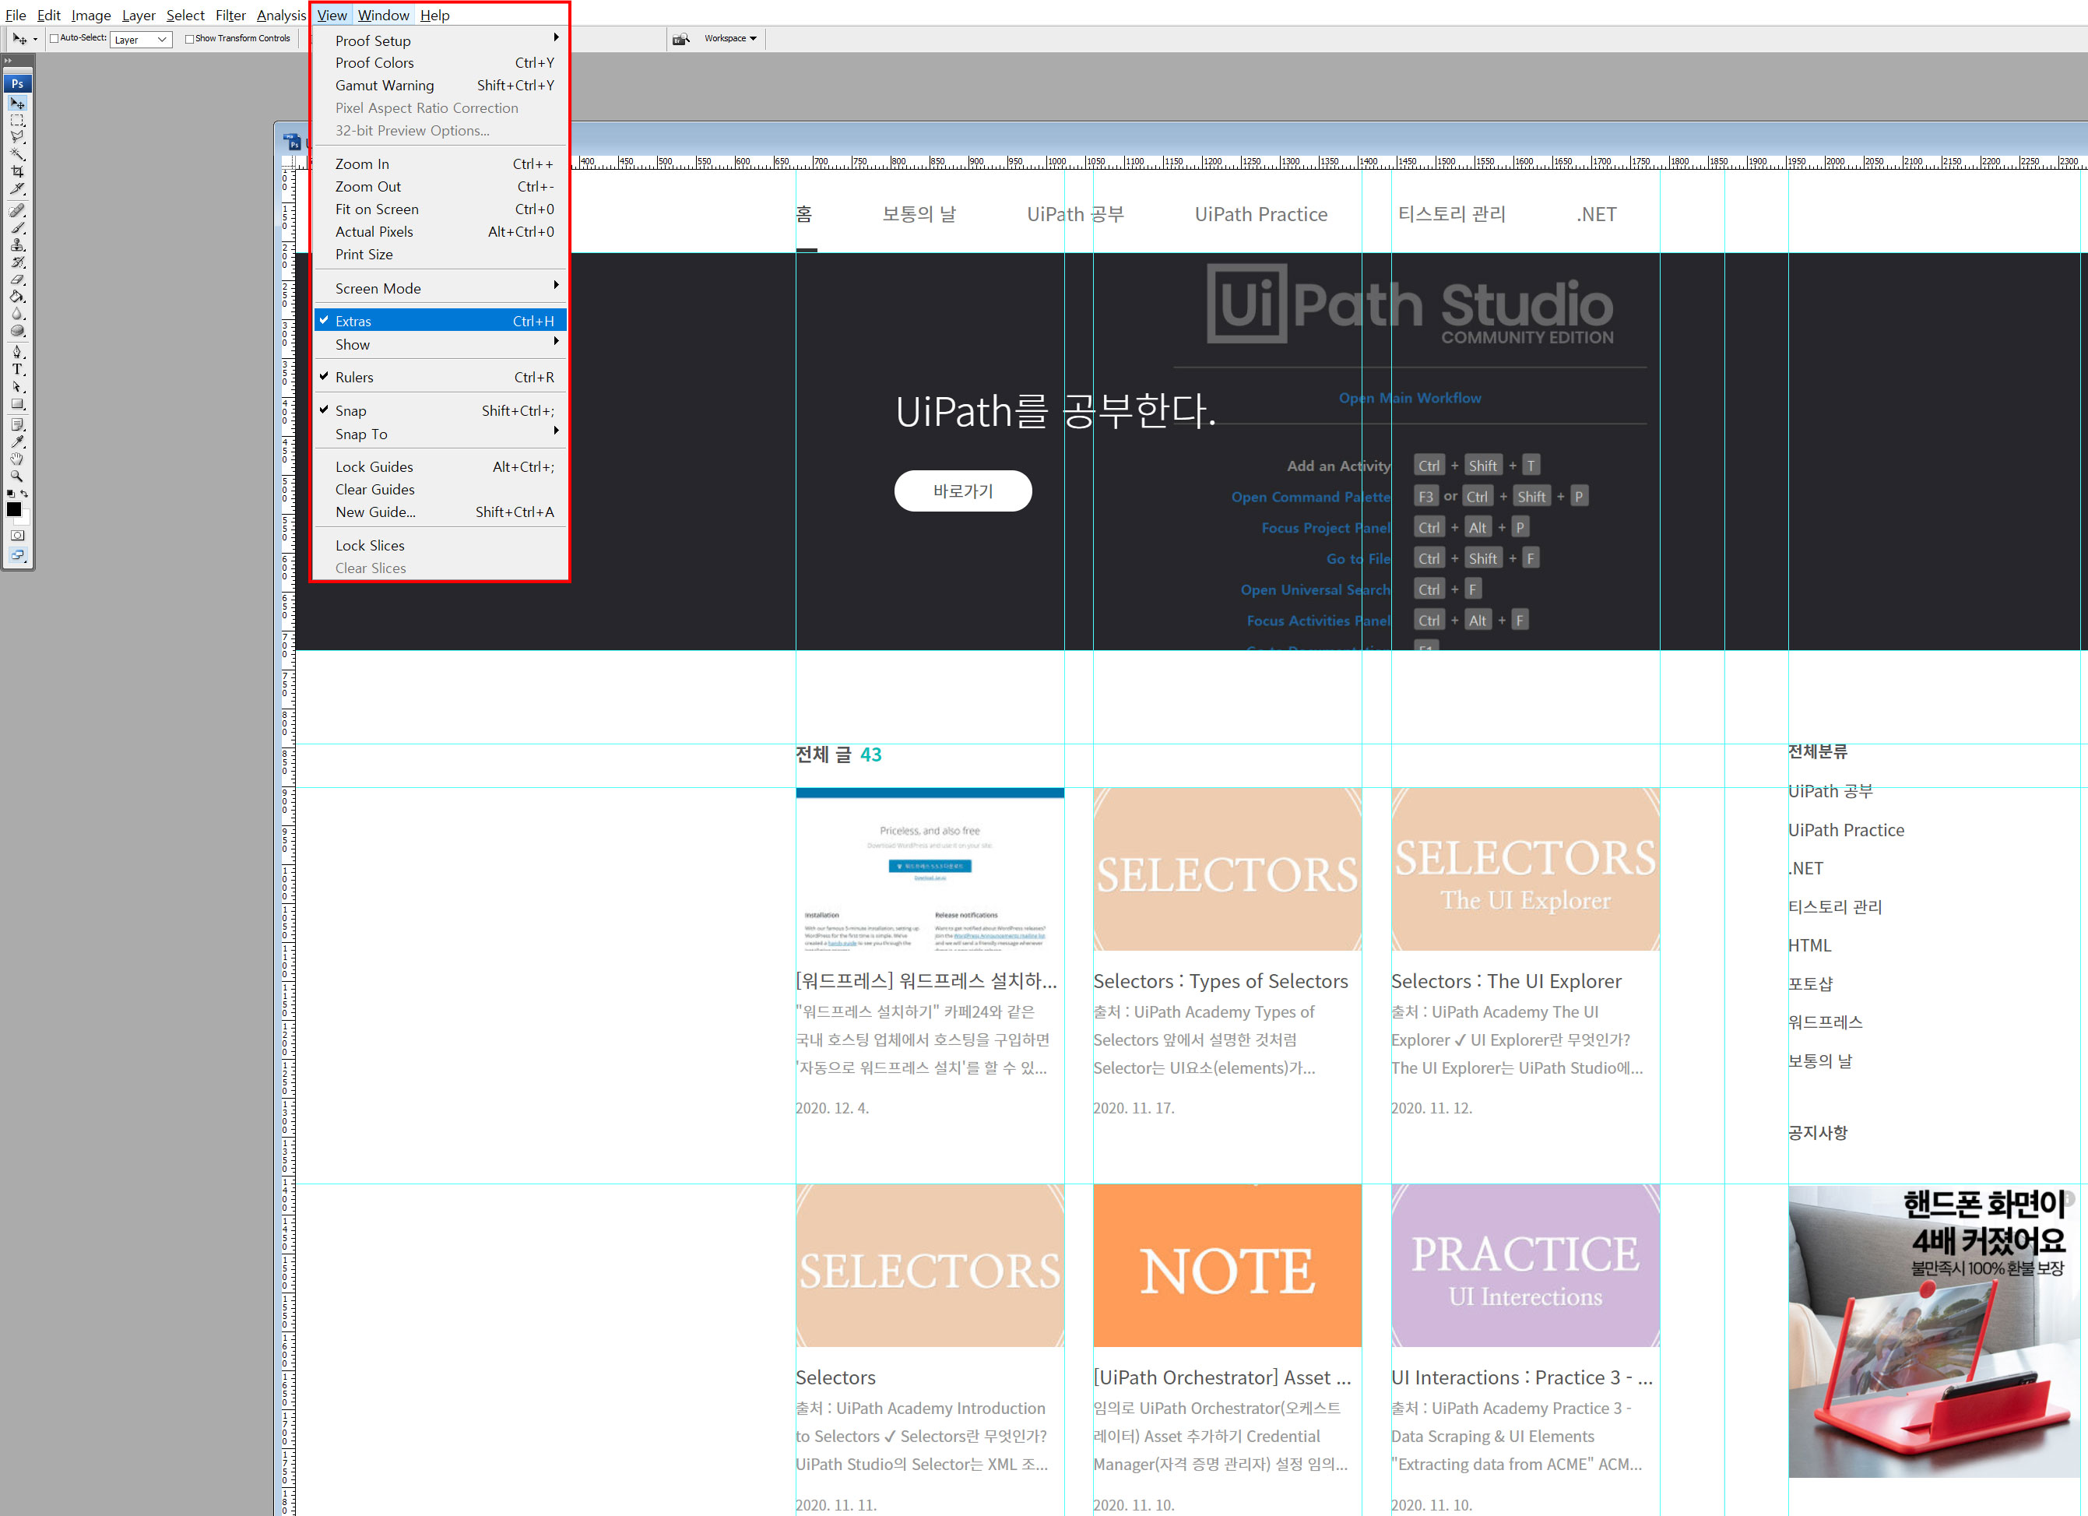2088x1516 pixels.
Task: Open the Auto-Select Layer dropdown
Action: (x=141, y=40)
